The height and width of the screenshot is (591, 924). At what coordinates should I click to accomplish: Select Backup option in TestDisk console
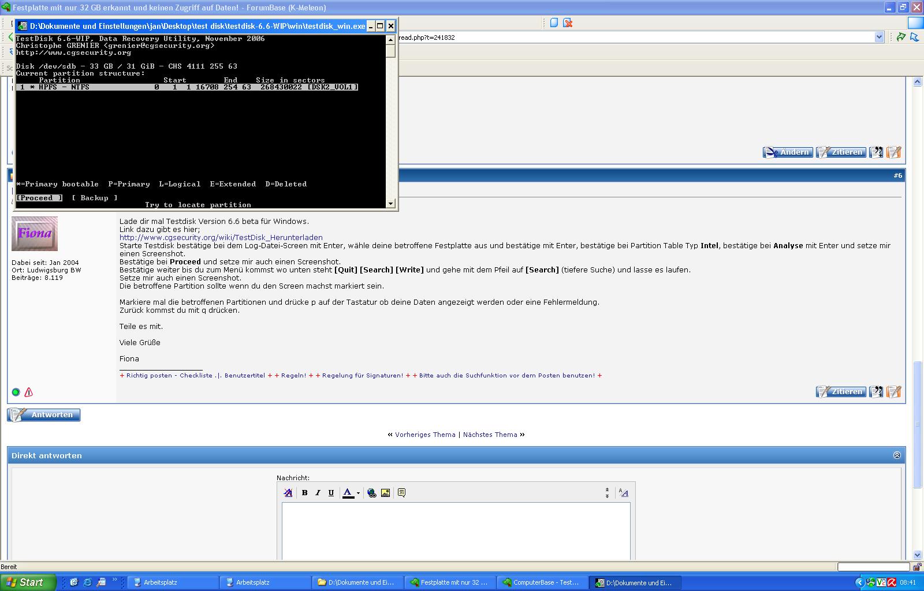coord(95,198)
